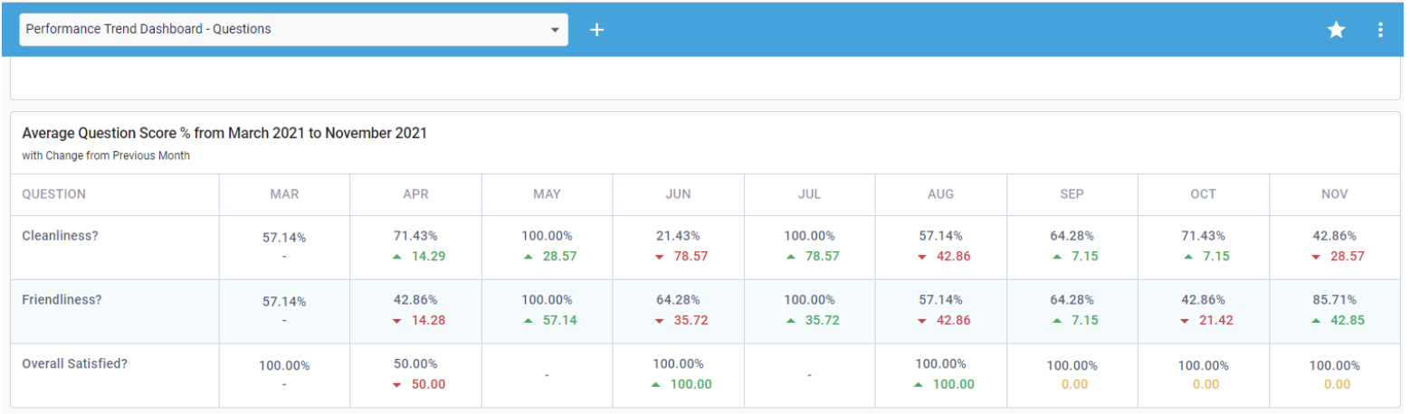This screenshot has width=1410, height=414.
Task: Click green up arrow in Friendliness NOV
Action: [1317, 321]
